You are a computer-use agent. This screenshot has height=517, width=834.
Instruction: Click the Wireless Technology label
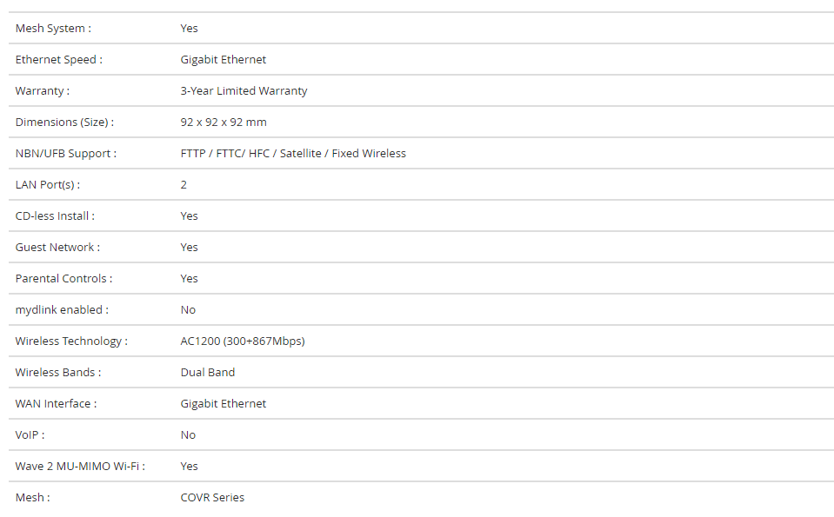(x=71, y=341)
